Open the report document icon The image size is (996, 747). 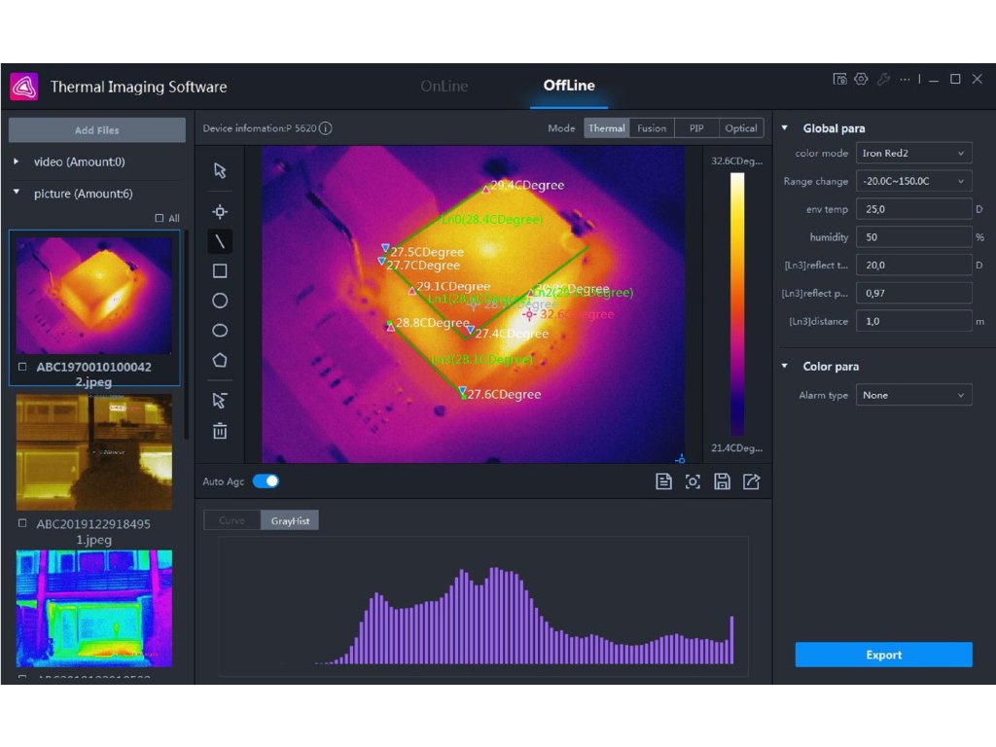tap(663, 481)
